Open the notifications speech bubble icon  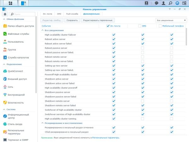click(x=157, y=3)
